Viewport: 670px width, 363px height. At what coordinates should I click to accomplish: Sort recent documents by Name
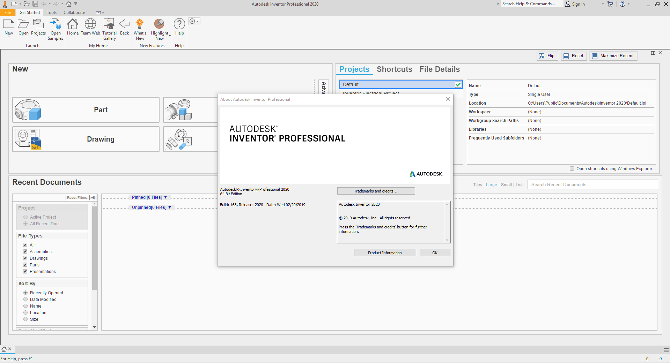(x=25, y=306)
